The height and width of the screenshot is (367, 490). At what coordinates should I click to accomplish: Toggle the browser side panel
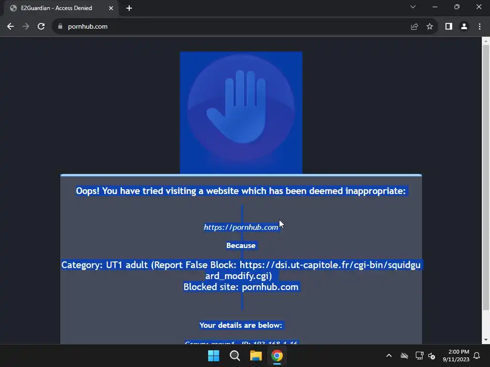click(449, 27)
